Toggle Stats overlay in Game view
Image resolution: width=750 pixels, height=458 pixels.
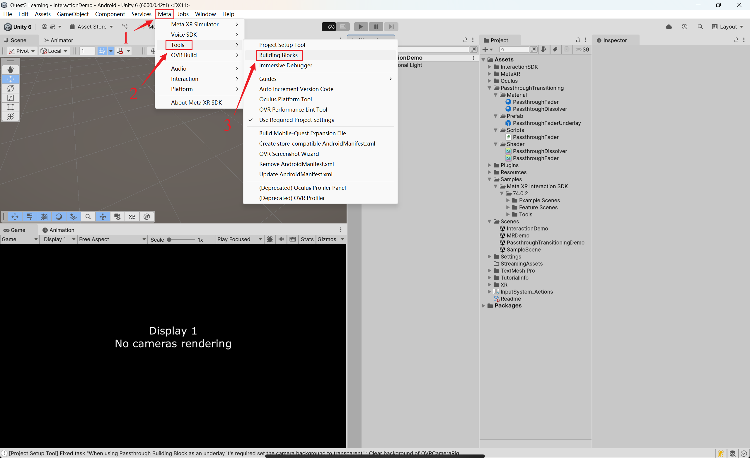(307, 240)
